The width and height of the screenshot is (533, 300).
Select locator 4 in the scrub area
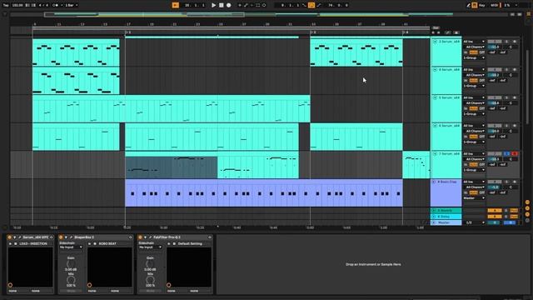click(x=406, y=32)
